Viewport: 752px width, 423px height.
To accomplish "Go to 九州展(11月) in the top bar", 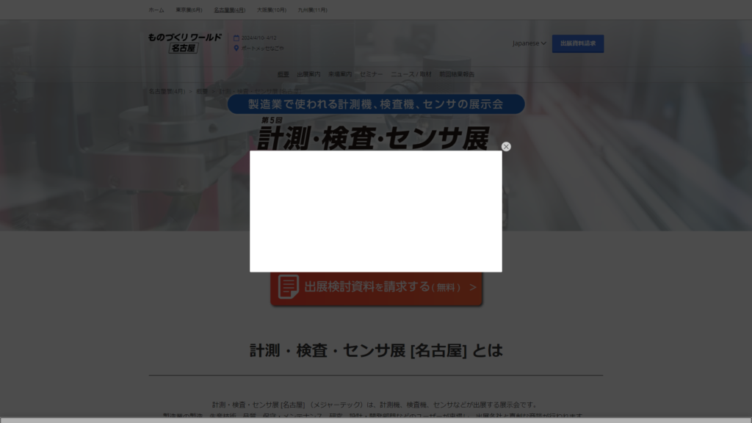I will pyautogui.click(x=312, y=10).
